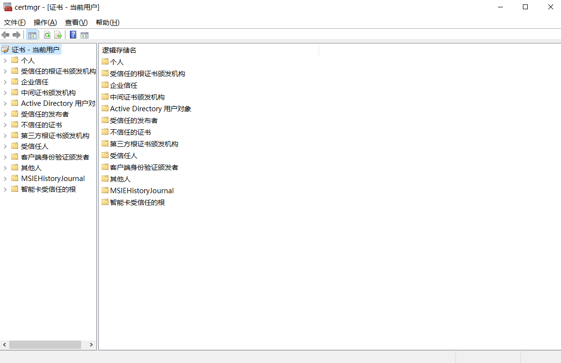Screen dimensions: 561x363
Task: Open the 操作(A) menu
Action: pyautogui.click(x=45, y=22)
